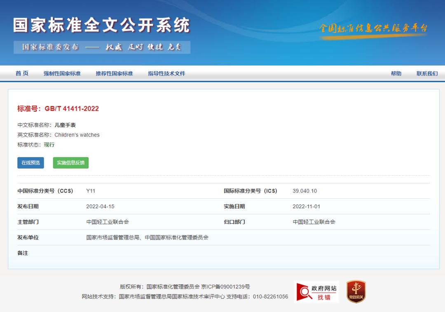Click the release date 2022-04-15
Image resolution: width=445 pixels, height=312 pixels.
(x=100, y=206)
